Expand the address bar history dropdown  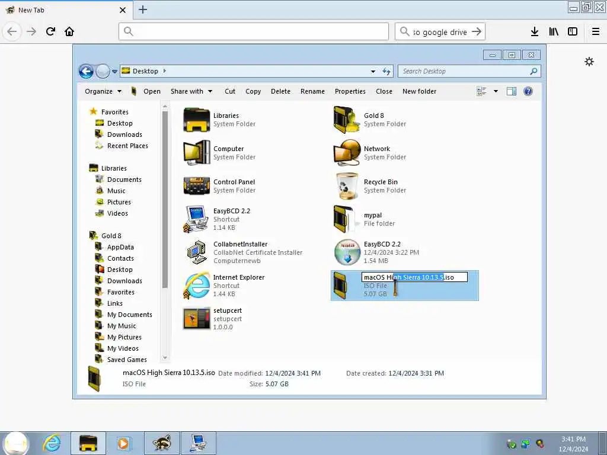(x=373, y=71)
